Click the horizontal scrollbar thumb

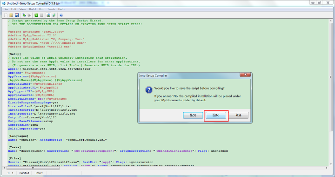tap(33, 168)
